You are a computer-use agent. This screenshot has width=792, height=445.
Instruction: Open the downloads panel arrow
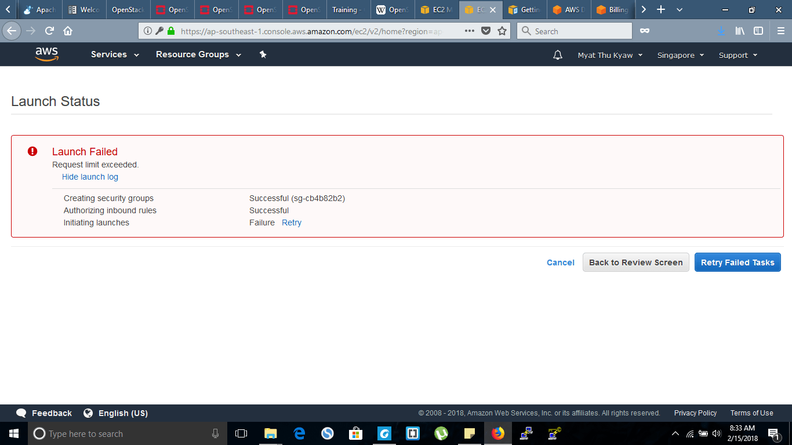[721, 31]
